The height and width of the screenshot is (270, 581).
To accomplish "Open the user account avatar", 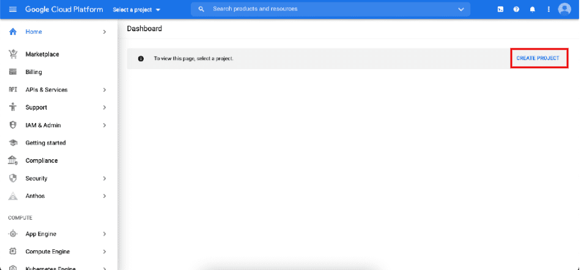I will tap(564, 9).
